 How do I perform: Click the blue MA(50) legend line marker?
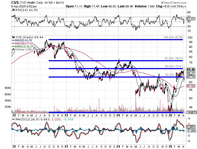[x=13, y=40]
